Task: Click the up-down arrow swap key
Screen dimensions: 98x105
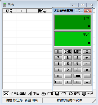Action: point(87,52)
